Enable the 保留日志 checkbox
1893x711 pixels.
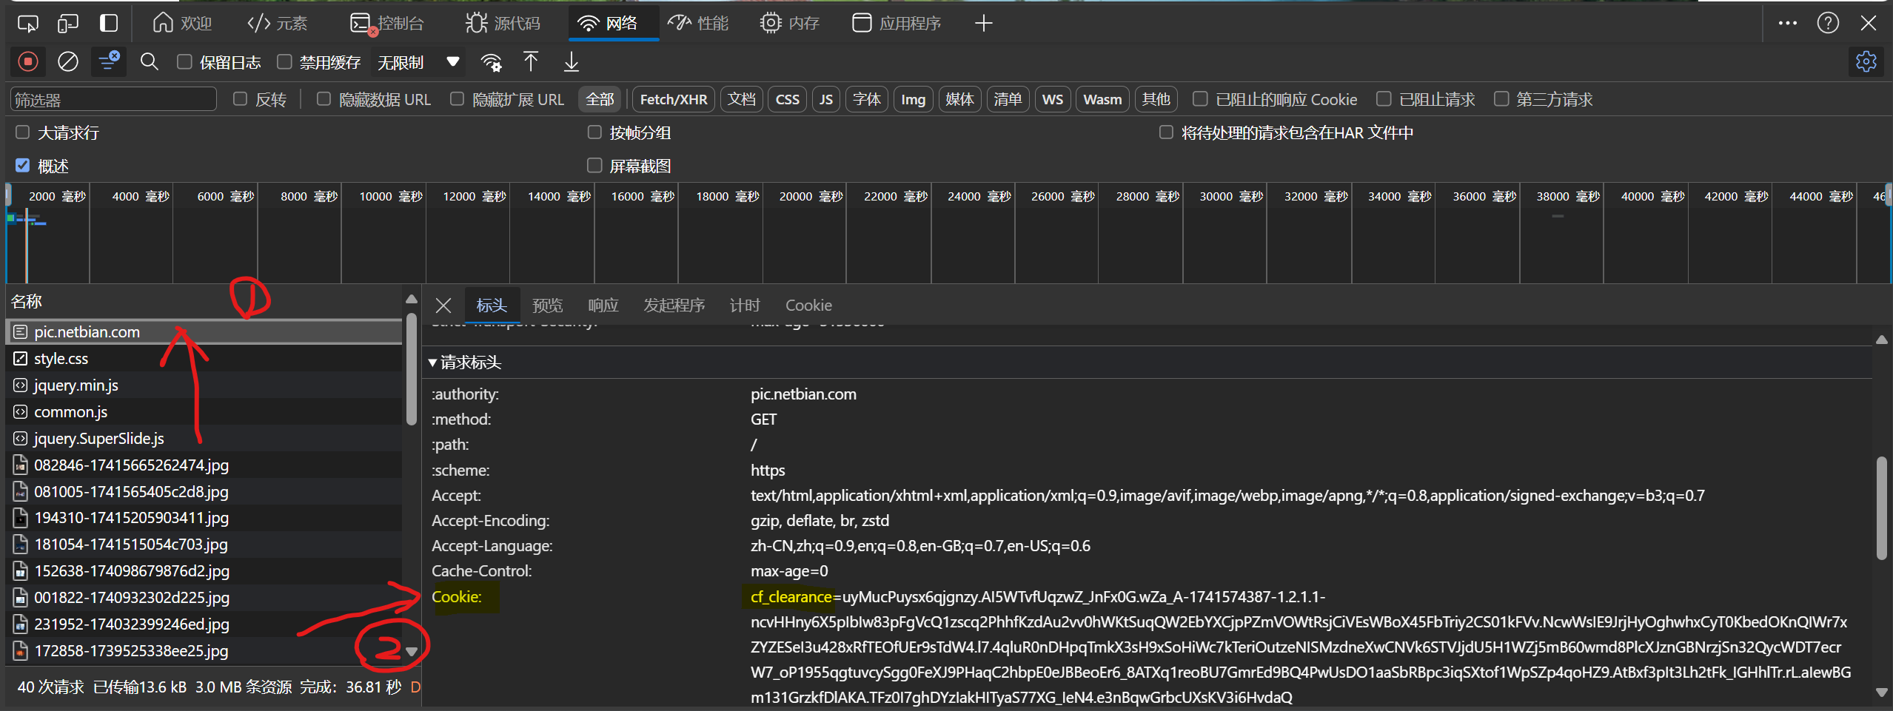point(184,61)
